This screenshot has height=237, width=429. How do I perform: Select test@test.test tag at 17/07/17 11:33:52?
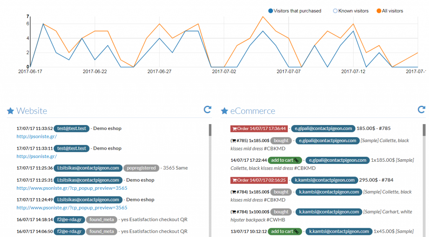click(71, 128)
